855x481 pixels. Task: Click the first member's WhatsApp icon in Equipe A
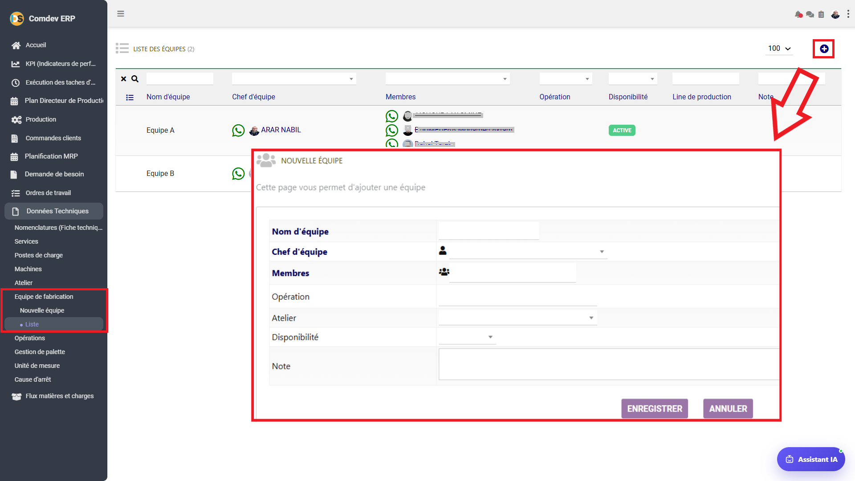(392, 116)
